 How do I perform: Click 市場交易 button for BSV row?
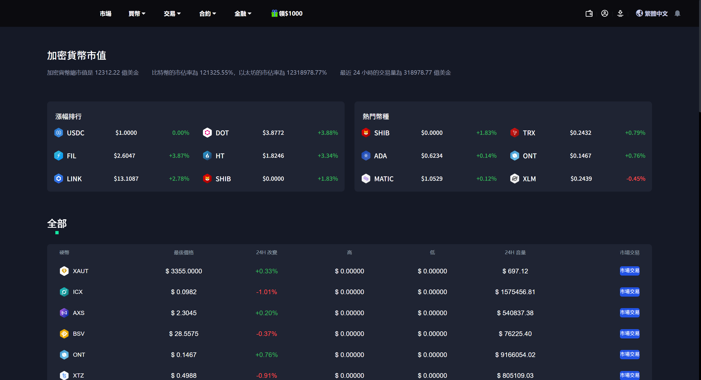tap(630, 334)
